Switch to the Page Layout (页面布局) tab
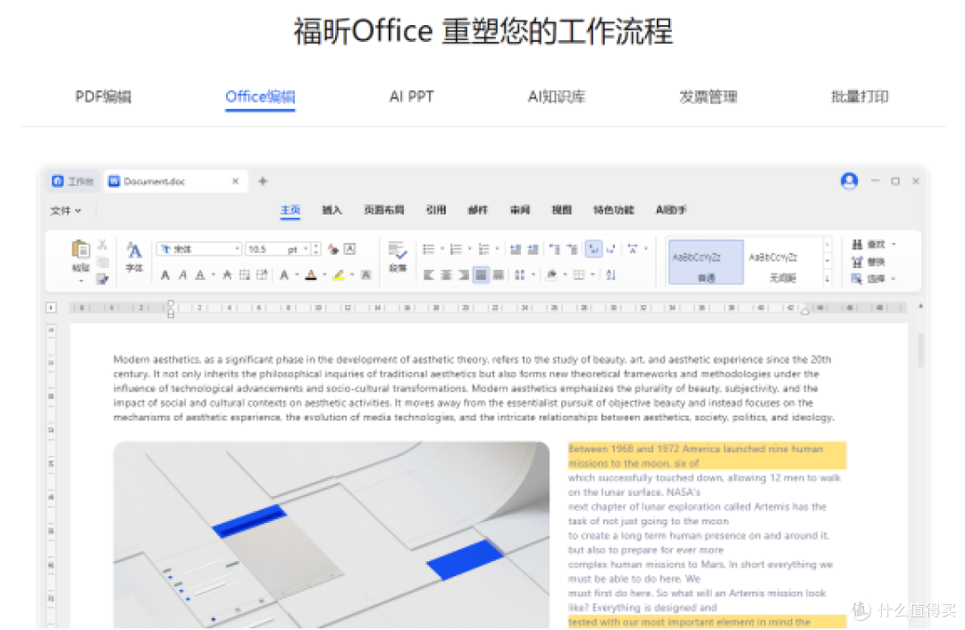The width and height of the screenshot is (965, 630). pos(384,210)
